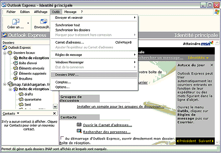221x153 pixels.
Task: Click the IMAP Boîte de réception icon
Action: (x=15, y=89)
